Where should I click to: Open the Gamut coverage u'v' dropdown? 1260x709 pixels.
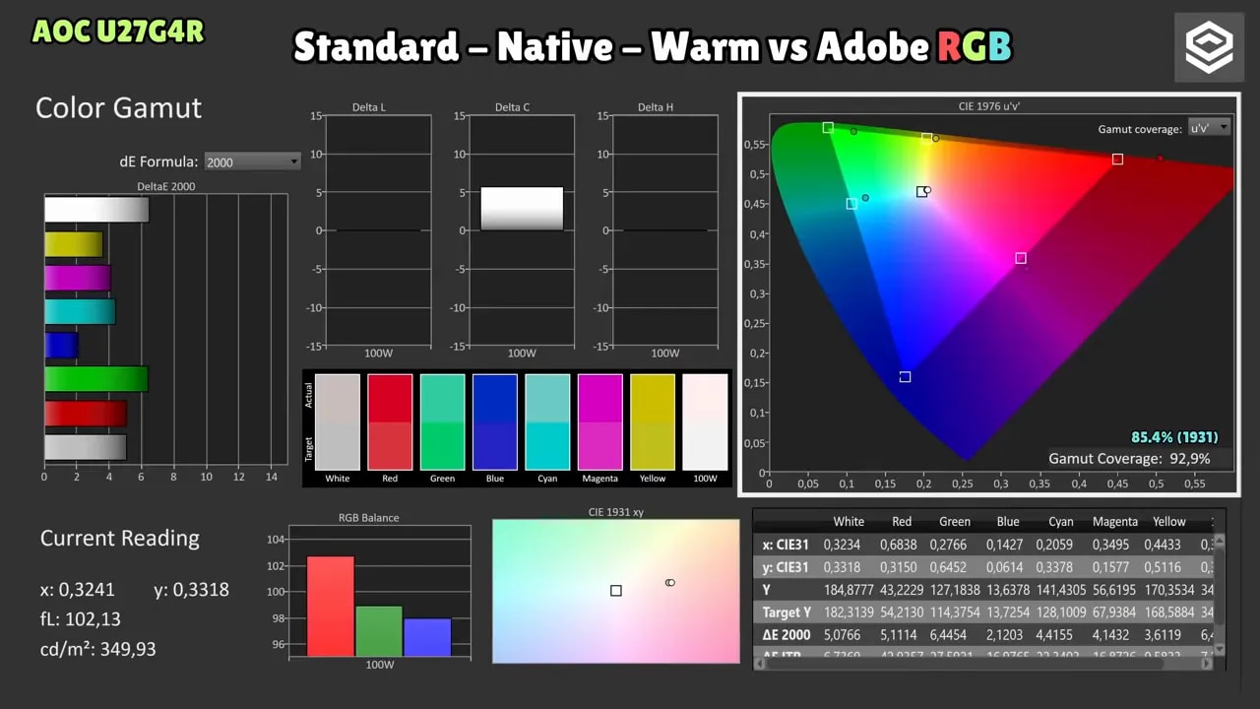pyautogui.click(x=1209, y=127)
